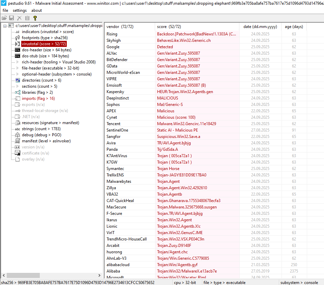
Task: Select strings (count > 1783) item
Action: pyautogui.click(x=41, y=129)
